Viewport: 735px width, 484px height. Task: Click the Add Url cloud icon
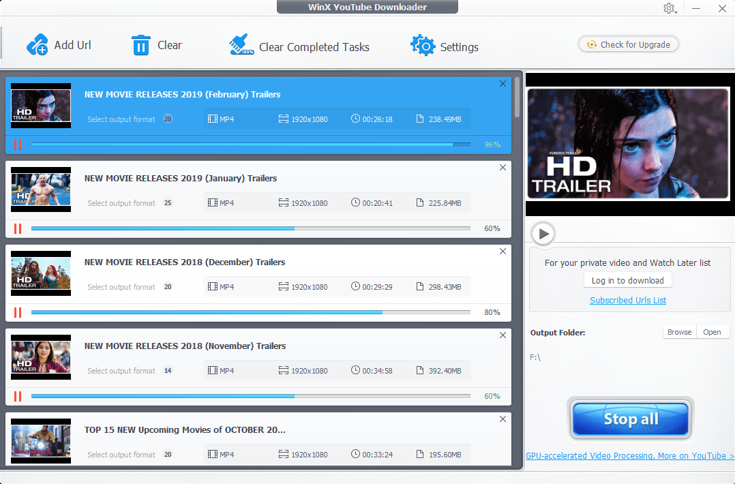point(37,45)
